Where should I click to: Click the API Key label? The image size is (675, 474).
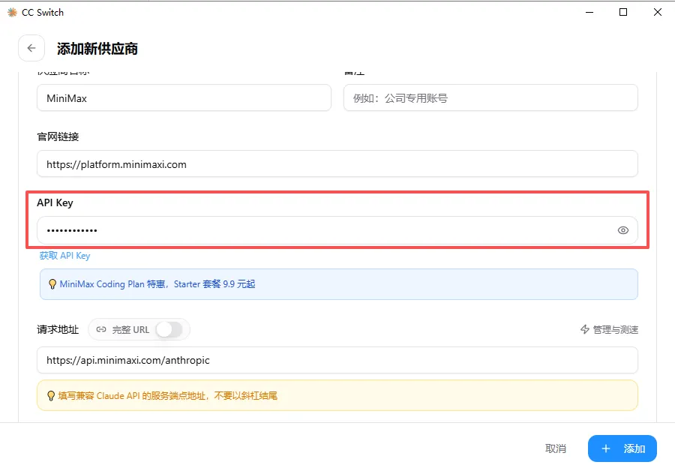coord(55,202)
